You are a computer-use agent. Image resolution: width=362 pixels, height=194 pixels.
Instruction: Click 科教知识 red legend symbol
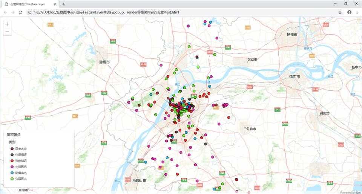tap(12, 161)
